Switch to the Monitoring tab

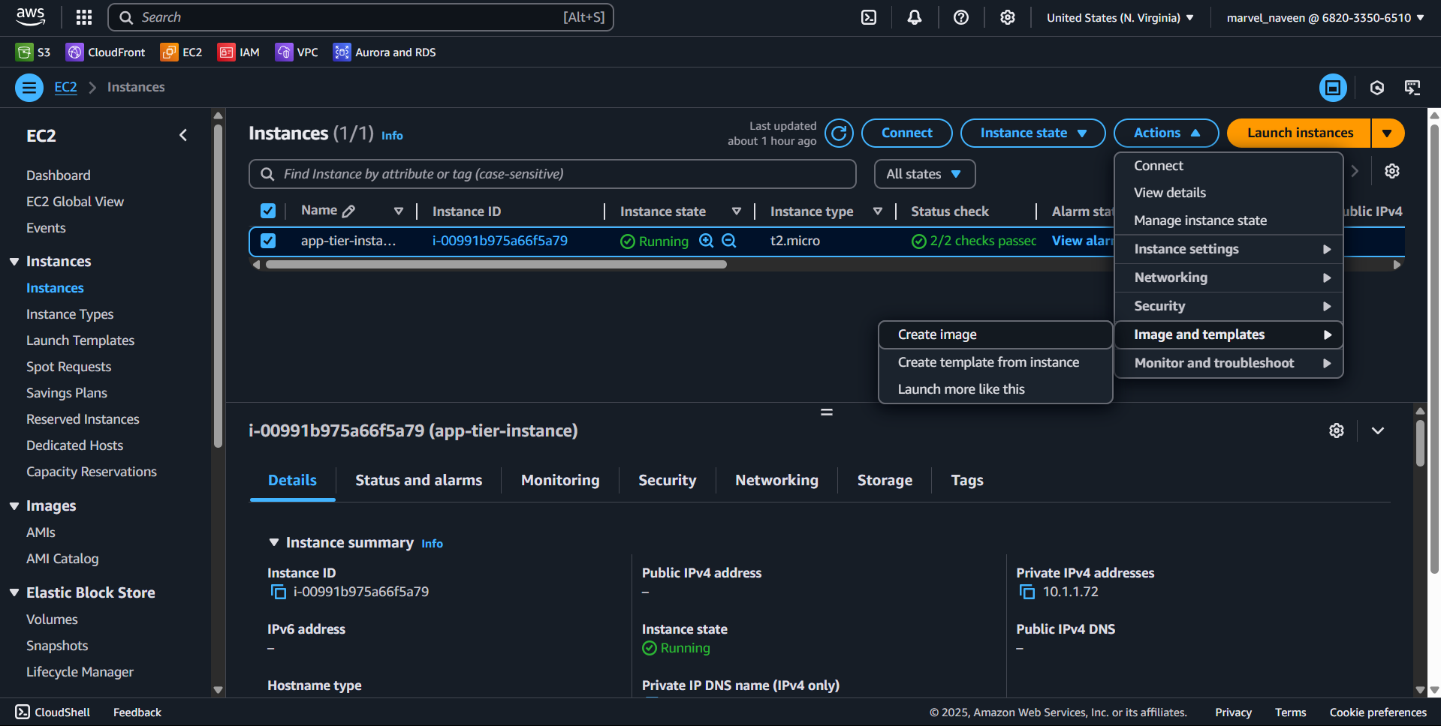[x=560, y=480]
